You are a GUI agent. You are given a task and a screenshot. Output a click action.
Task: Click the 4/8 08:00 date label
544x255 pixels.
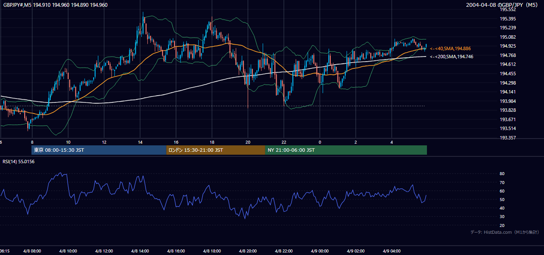click(32, 251)
